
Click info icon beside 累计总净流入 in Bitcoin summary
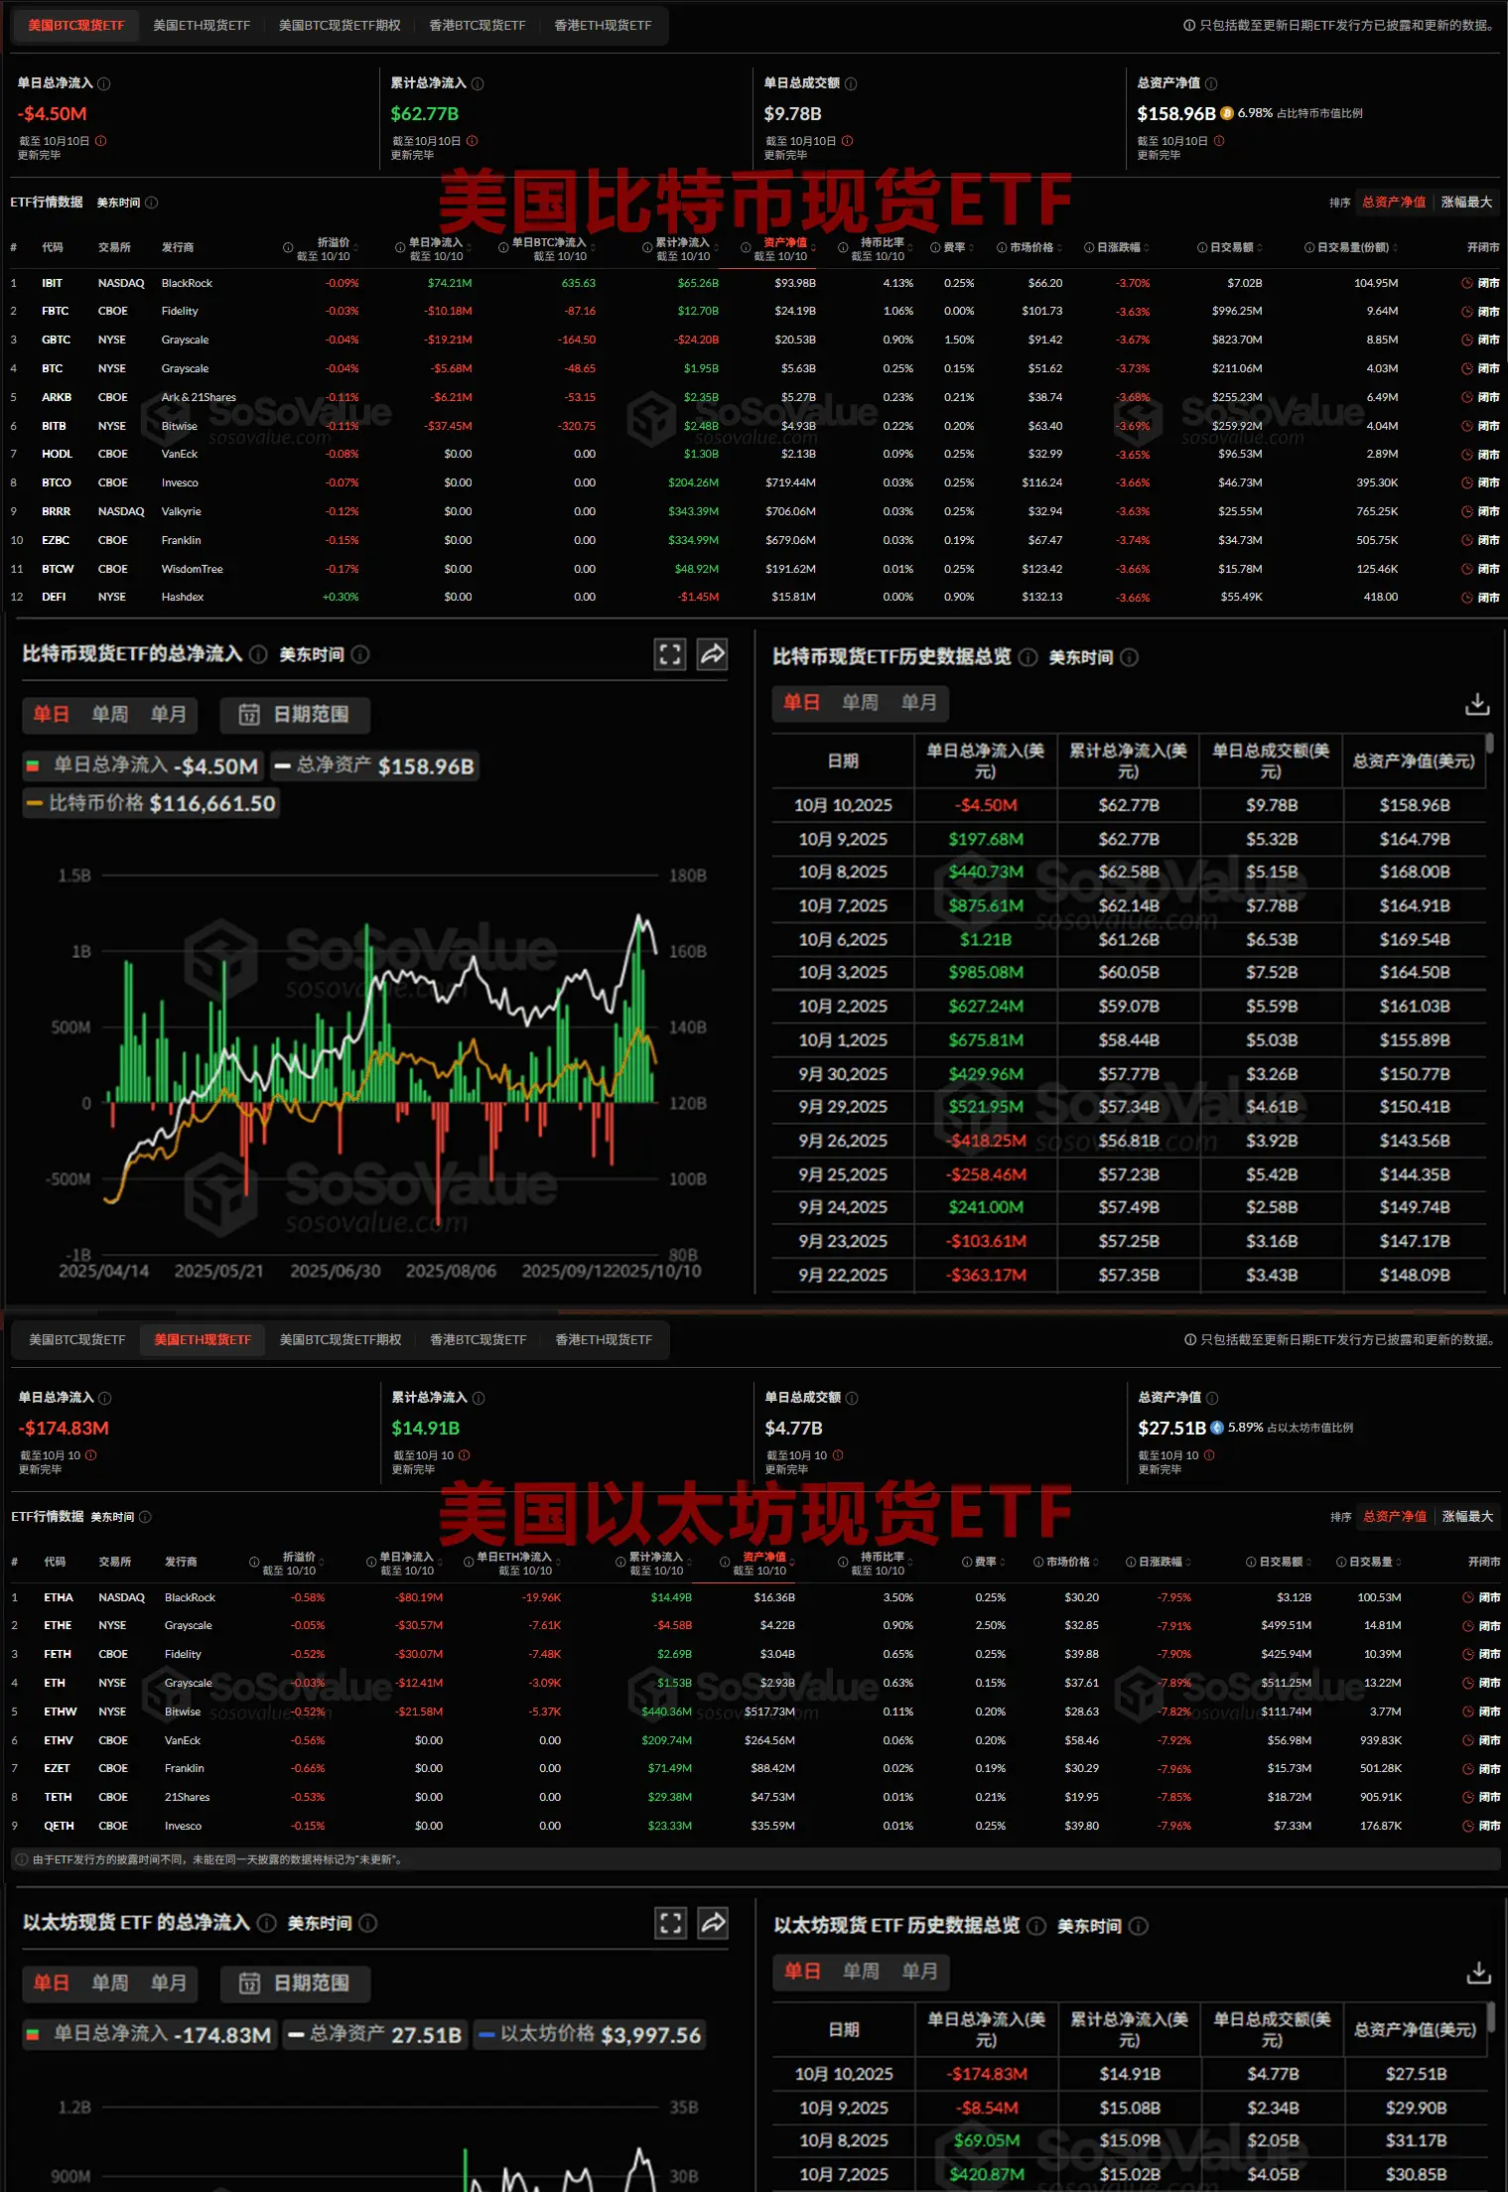pyautogui.click(x=478, y=83)
